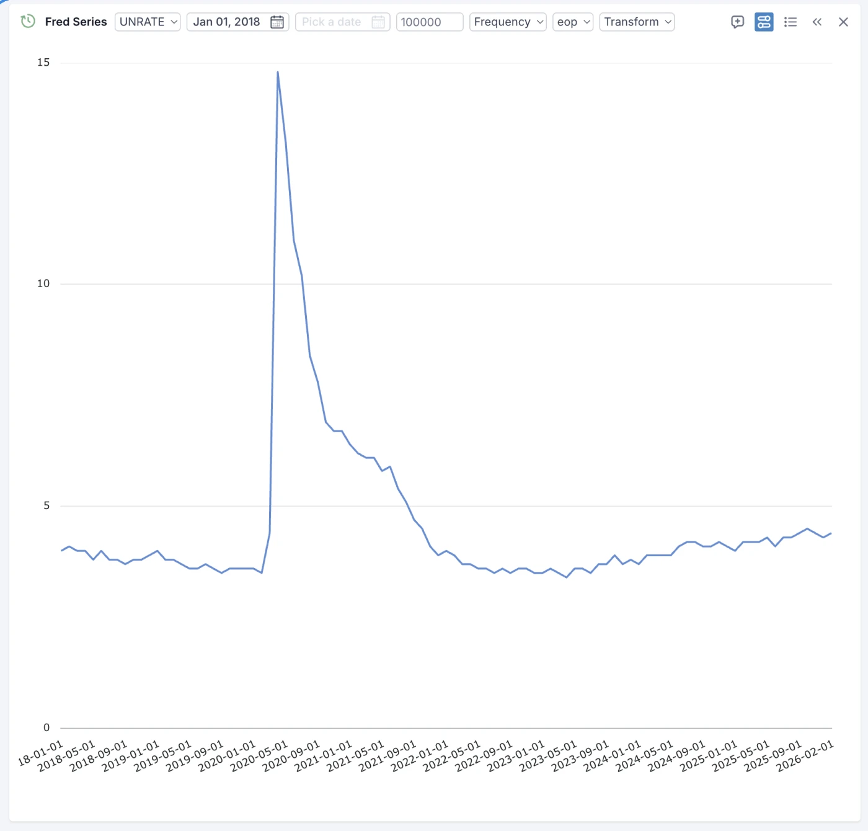Click the Pick a date placeholder
868x831 pixels.
point(332,22)
